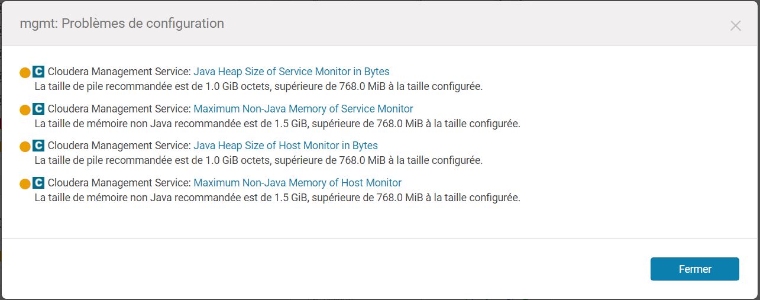Open Java Heap Size of Service Monitor in Bytes link
The height and width of the screenshot is (300, 760).
(291, 72)
